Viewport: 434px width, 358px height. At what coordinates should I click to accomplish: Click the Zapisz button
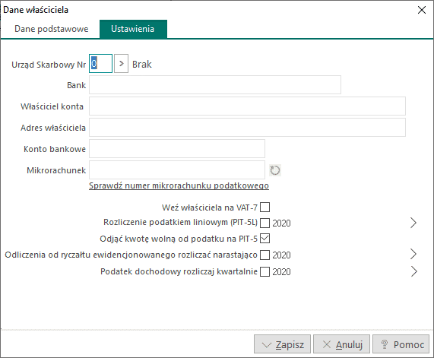pos(282,344)
